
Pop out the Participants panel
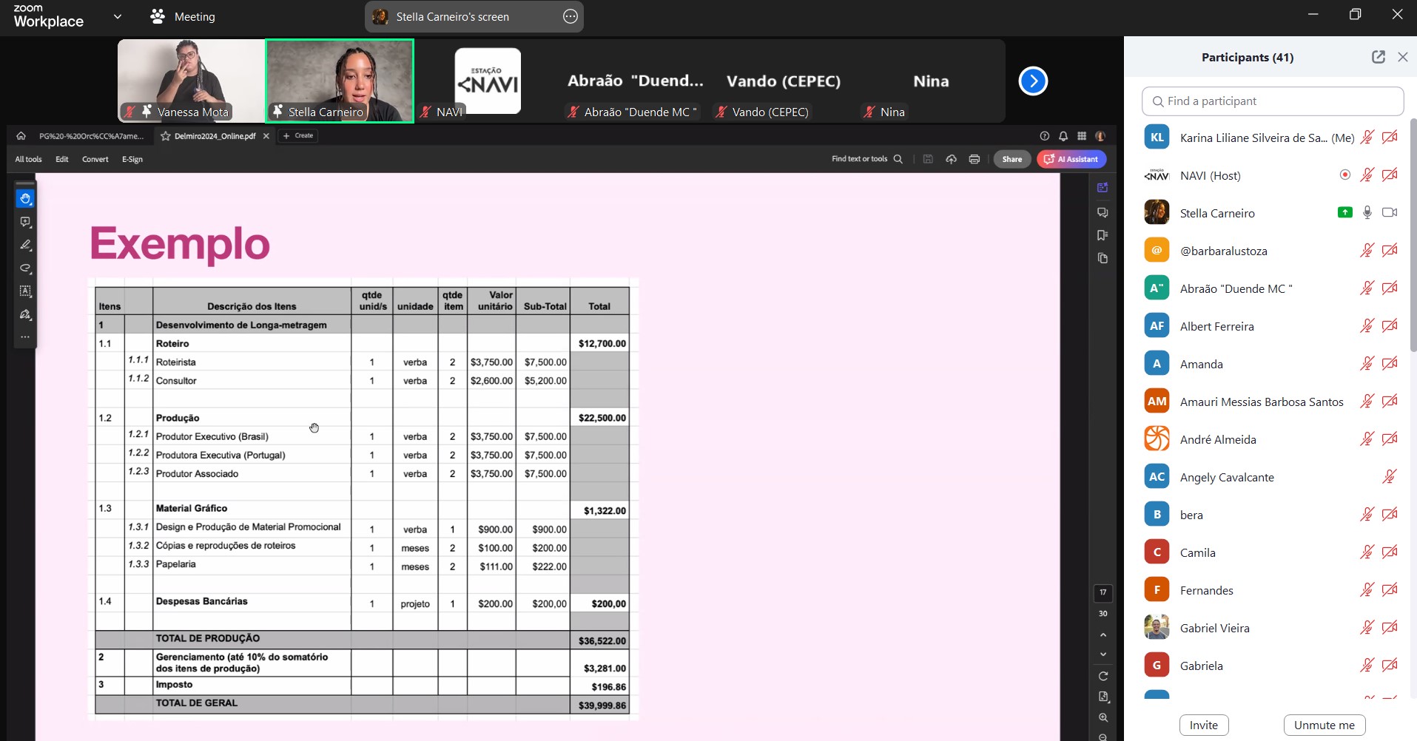1378,57
